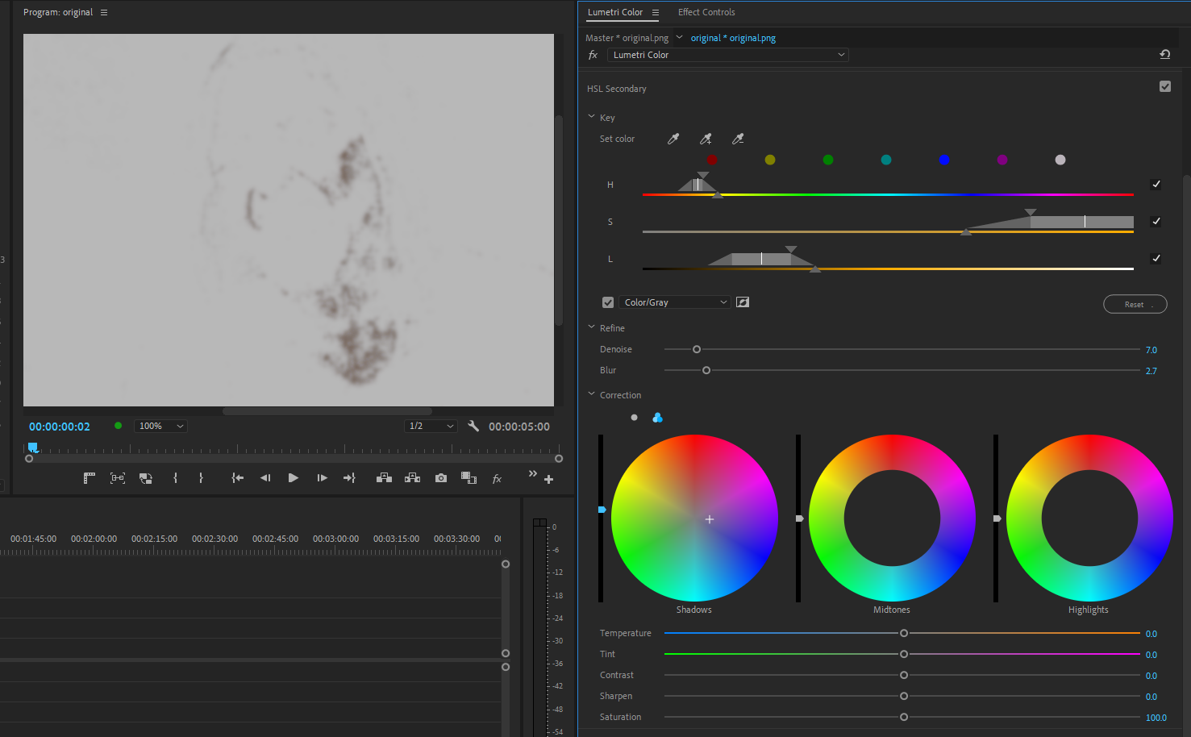Select the Lumetri Color tab
The width and height of the screenshot is (1191, 737).
615,12
